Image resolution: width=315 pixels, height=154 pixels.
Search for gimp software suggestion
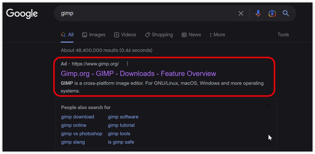(123, 117)
